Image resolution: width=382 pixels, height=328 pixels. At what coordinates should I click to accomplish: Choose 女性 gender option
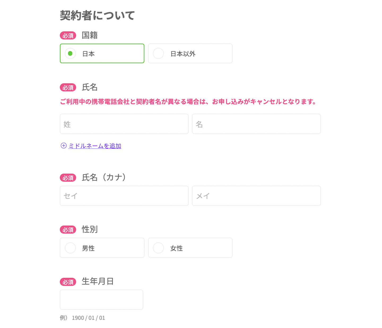point(158,248)
